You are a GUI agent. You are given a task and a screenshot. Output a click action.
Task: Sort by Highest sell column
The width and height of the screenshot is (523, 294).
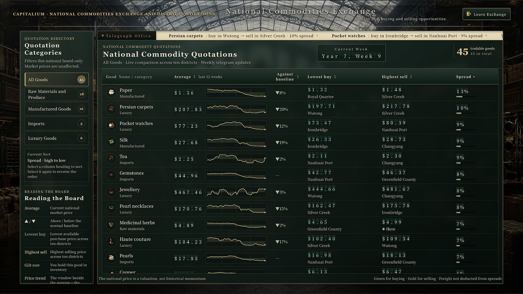397,77
